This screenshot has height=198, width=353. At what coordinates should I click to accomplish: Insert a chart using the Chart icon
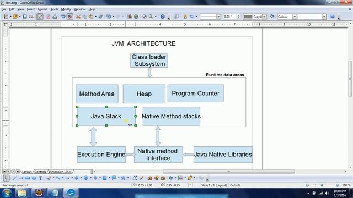click(x=130, y=16)
